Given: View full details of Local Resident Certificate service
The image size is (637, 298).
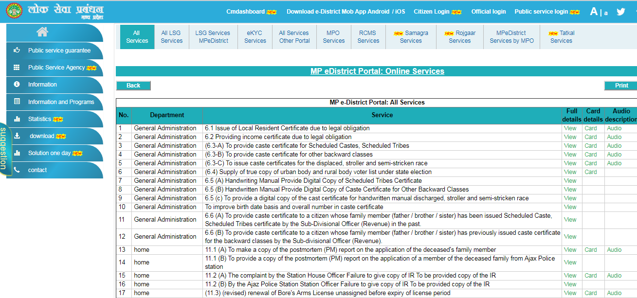Looking at the screenshot, I should click(x=570, y=128).
